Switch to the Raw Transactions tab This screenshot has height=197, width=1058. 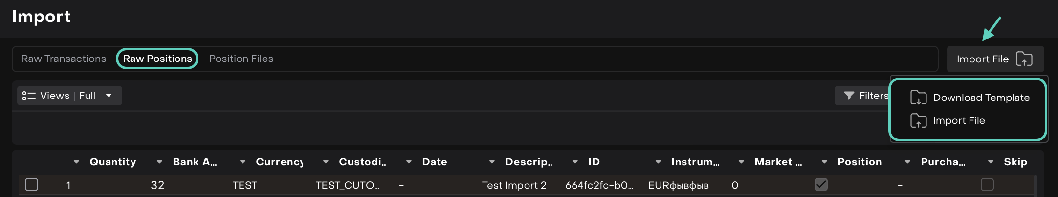pyautogui.click(x=64, y=59)
